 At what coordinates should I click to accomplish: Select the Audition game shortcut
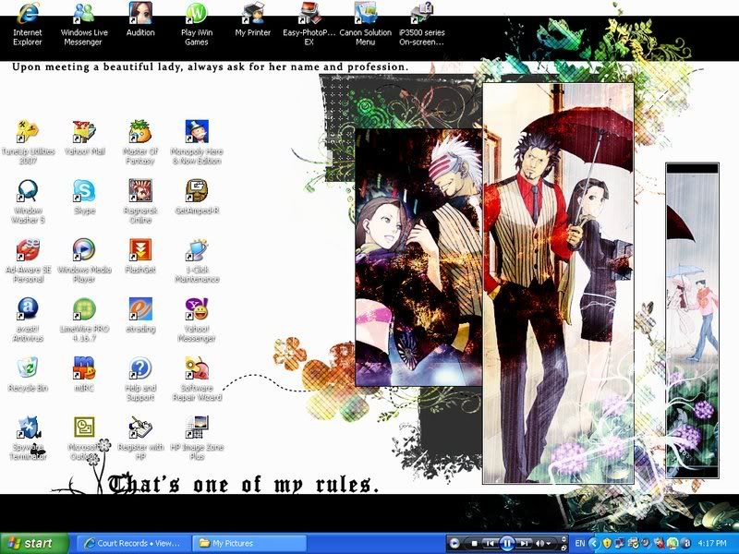pyautogui.click(x=140, y=19)
